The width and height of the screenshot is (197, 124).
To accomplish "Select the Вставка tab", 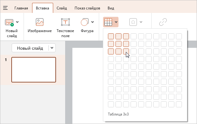I will click(x=42, y=8).
